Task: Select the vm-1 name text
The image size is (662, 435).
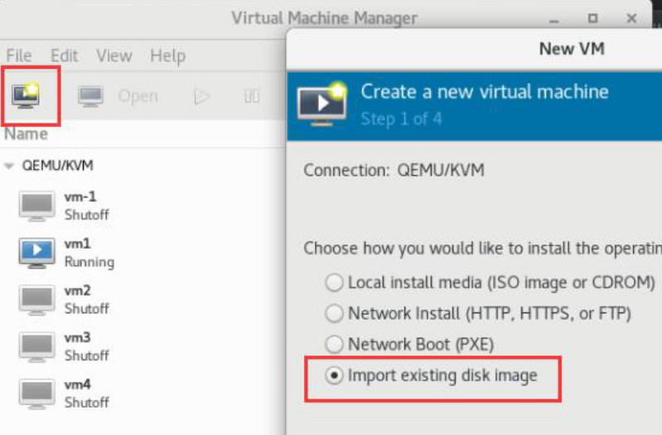Action: click(x=80, y=197)
